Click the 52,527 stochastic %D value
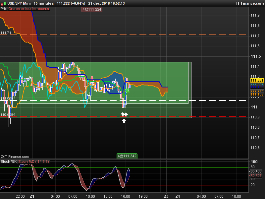 256,176
